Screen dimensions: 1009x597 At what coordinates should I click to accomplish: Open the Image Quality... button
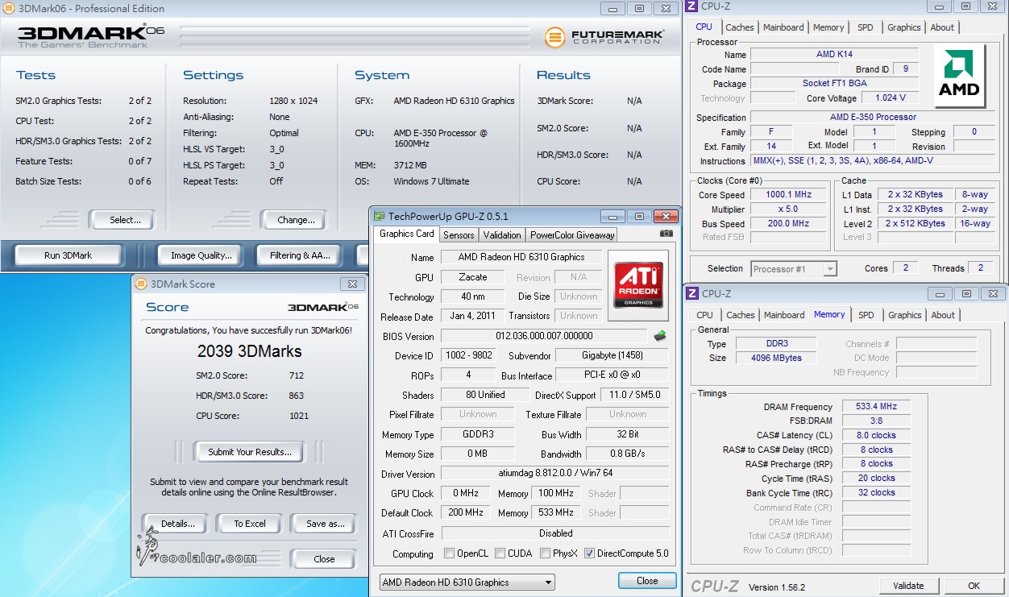[201, 255]
